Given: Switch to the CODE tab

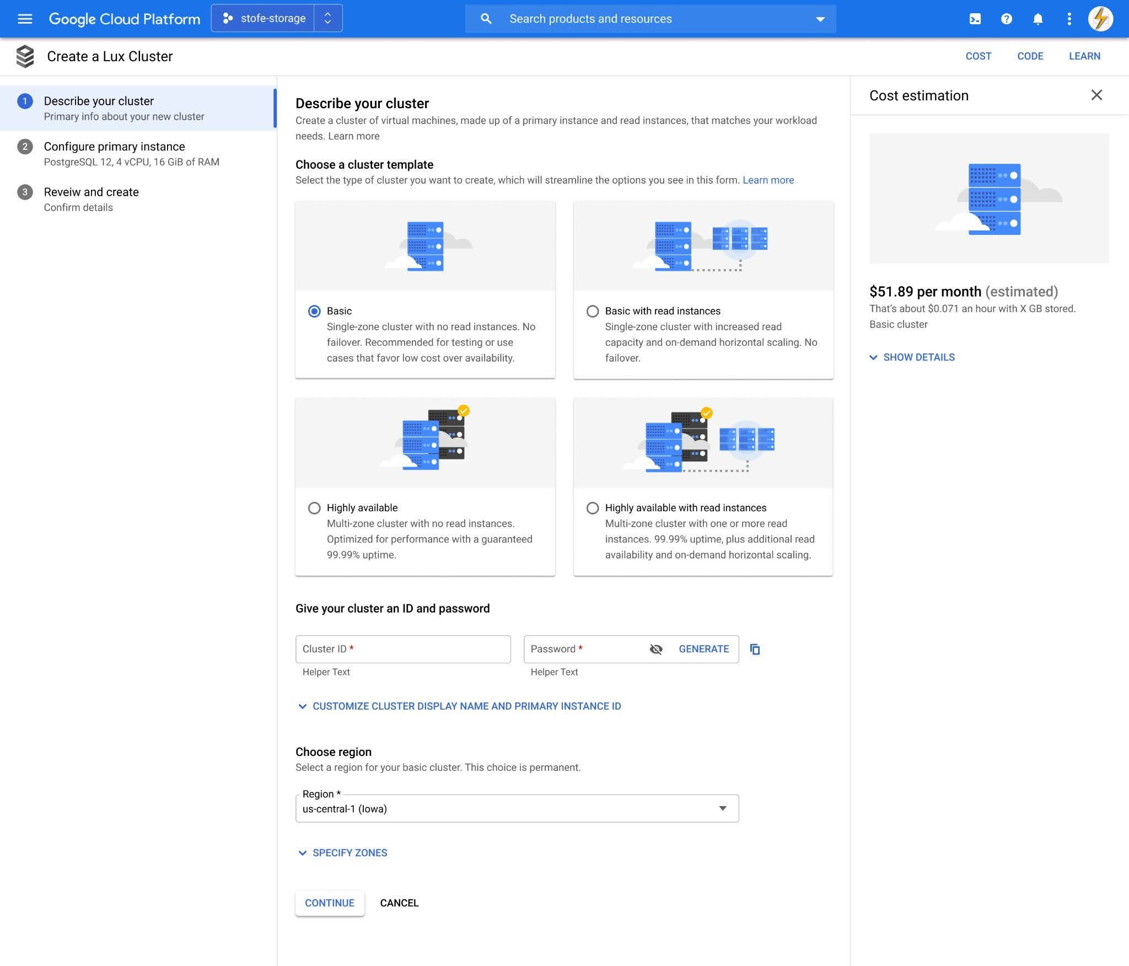Looking at the screenshot, I should [1030, 56].
